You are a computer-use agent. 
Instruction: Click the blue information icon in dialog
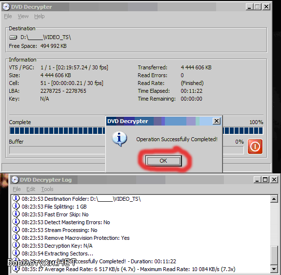[x=120, y=139]
